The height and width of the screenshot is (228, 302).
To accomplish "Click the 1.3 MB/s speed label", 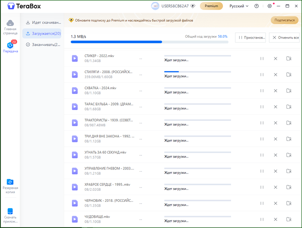I will click(x=79, y=36).
